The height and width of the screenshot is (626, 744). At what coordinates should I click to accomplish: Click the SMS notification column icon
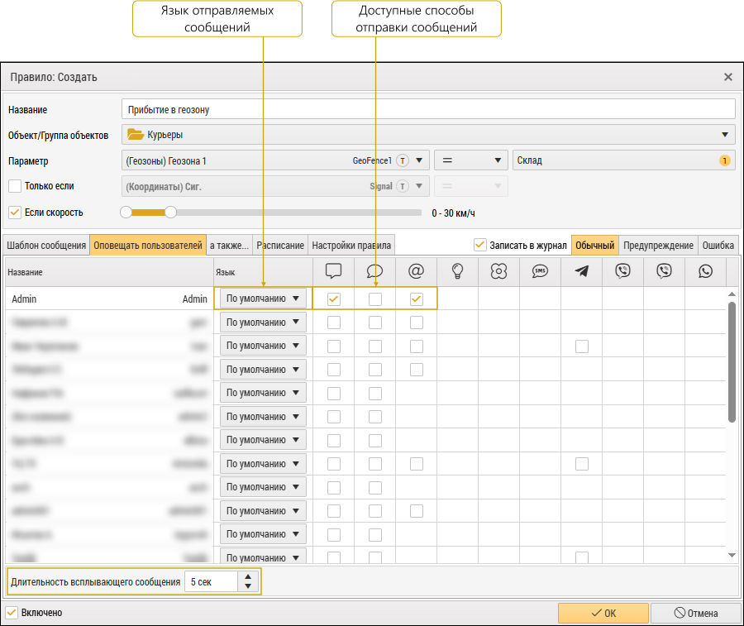(540, 271)
